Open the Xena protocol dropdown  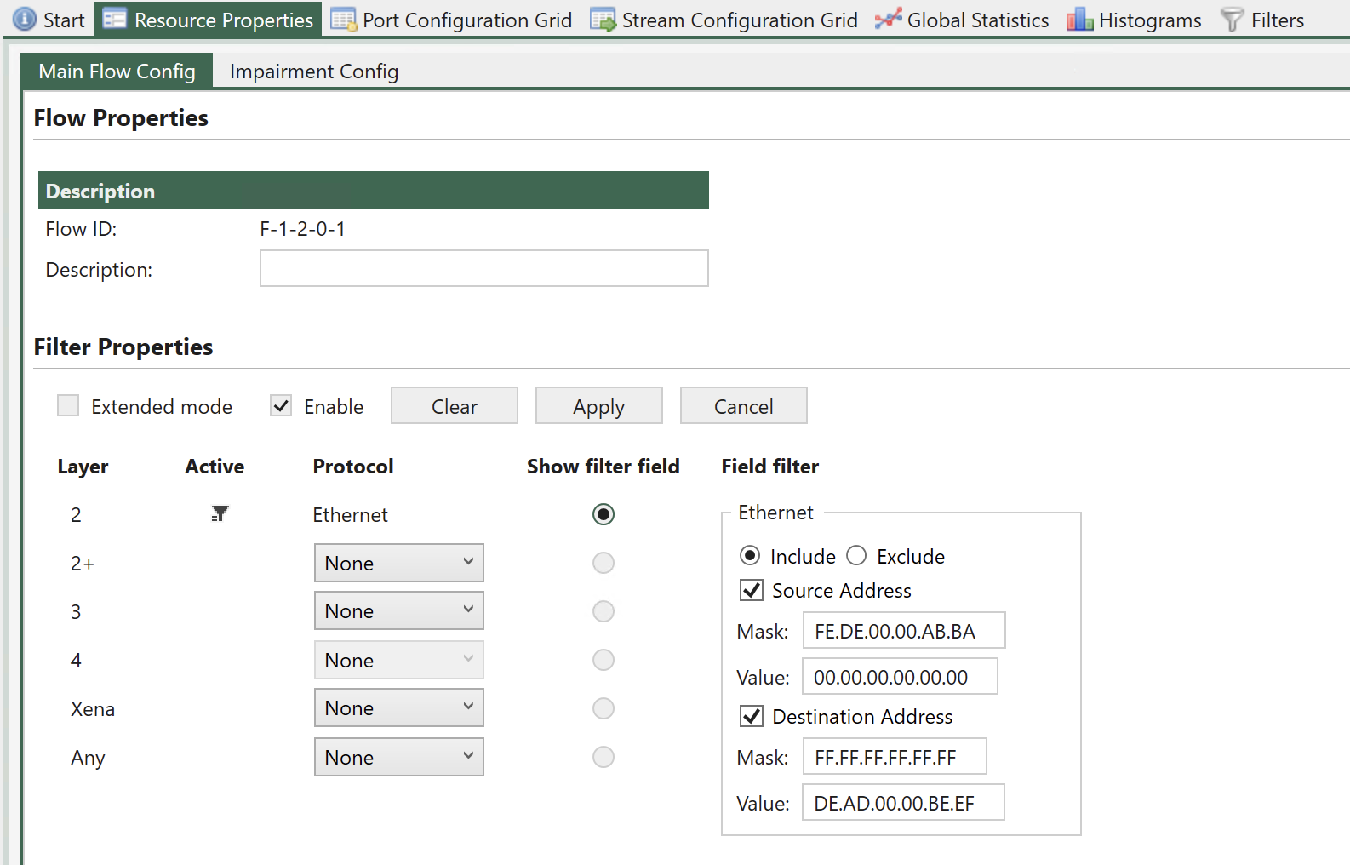pyautogui.click(x=399, y=707)
